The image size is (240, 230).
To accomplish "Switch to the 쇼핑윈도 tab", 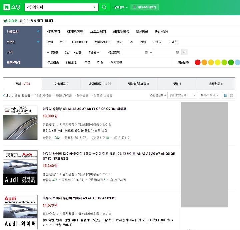I will coord(216,84).
